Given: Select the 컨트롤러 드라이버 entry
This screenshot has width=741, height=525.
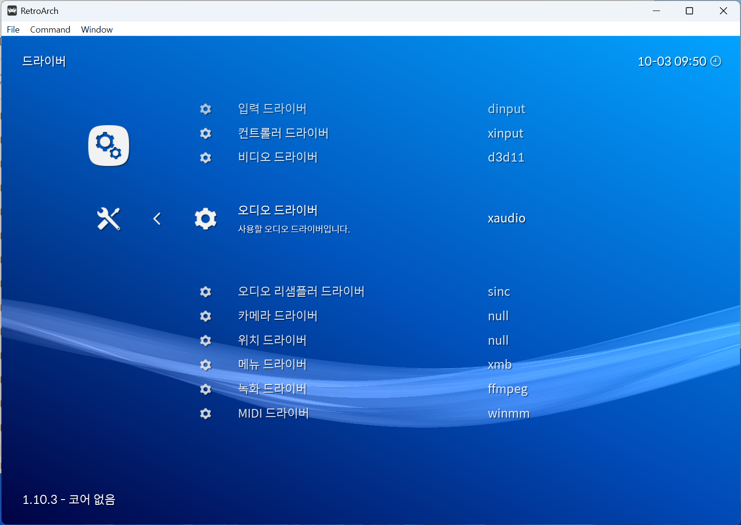Looking at the screenshot, I should [283, 133].
